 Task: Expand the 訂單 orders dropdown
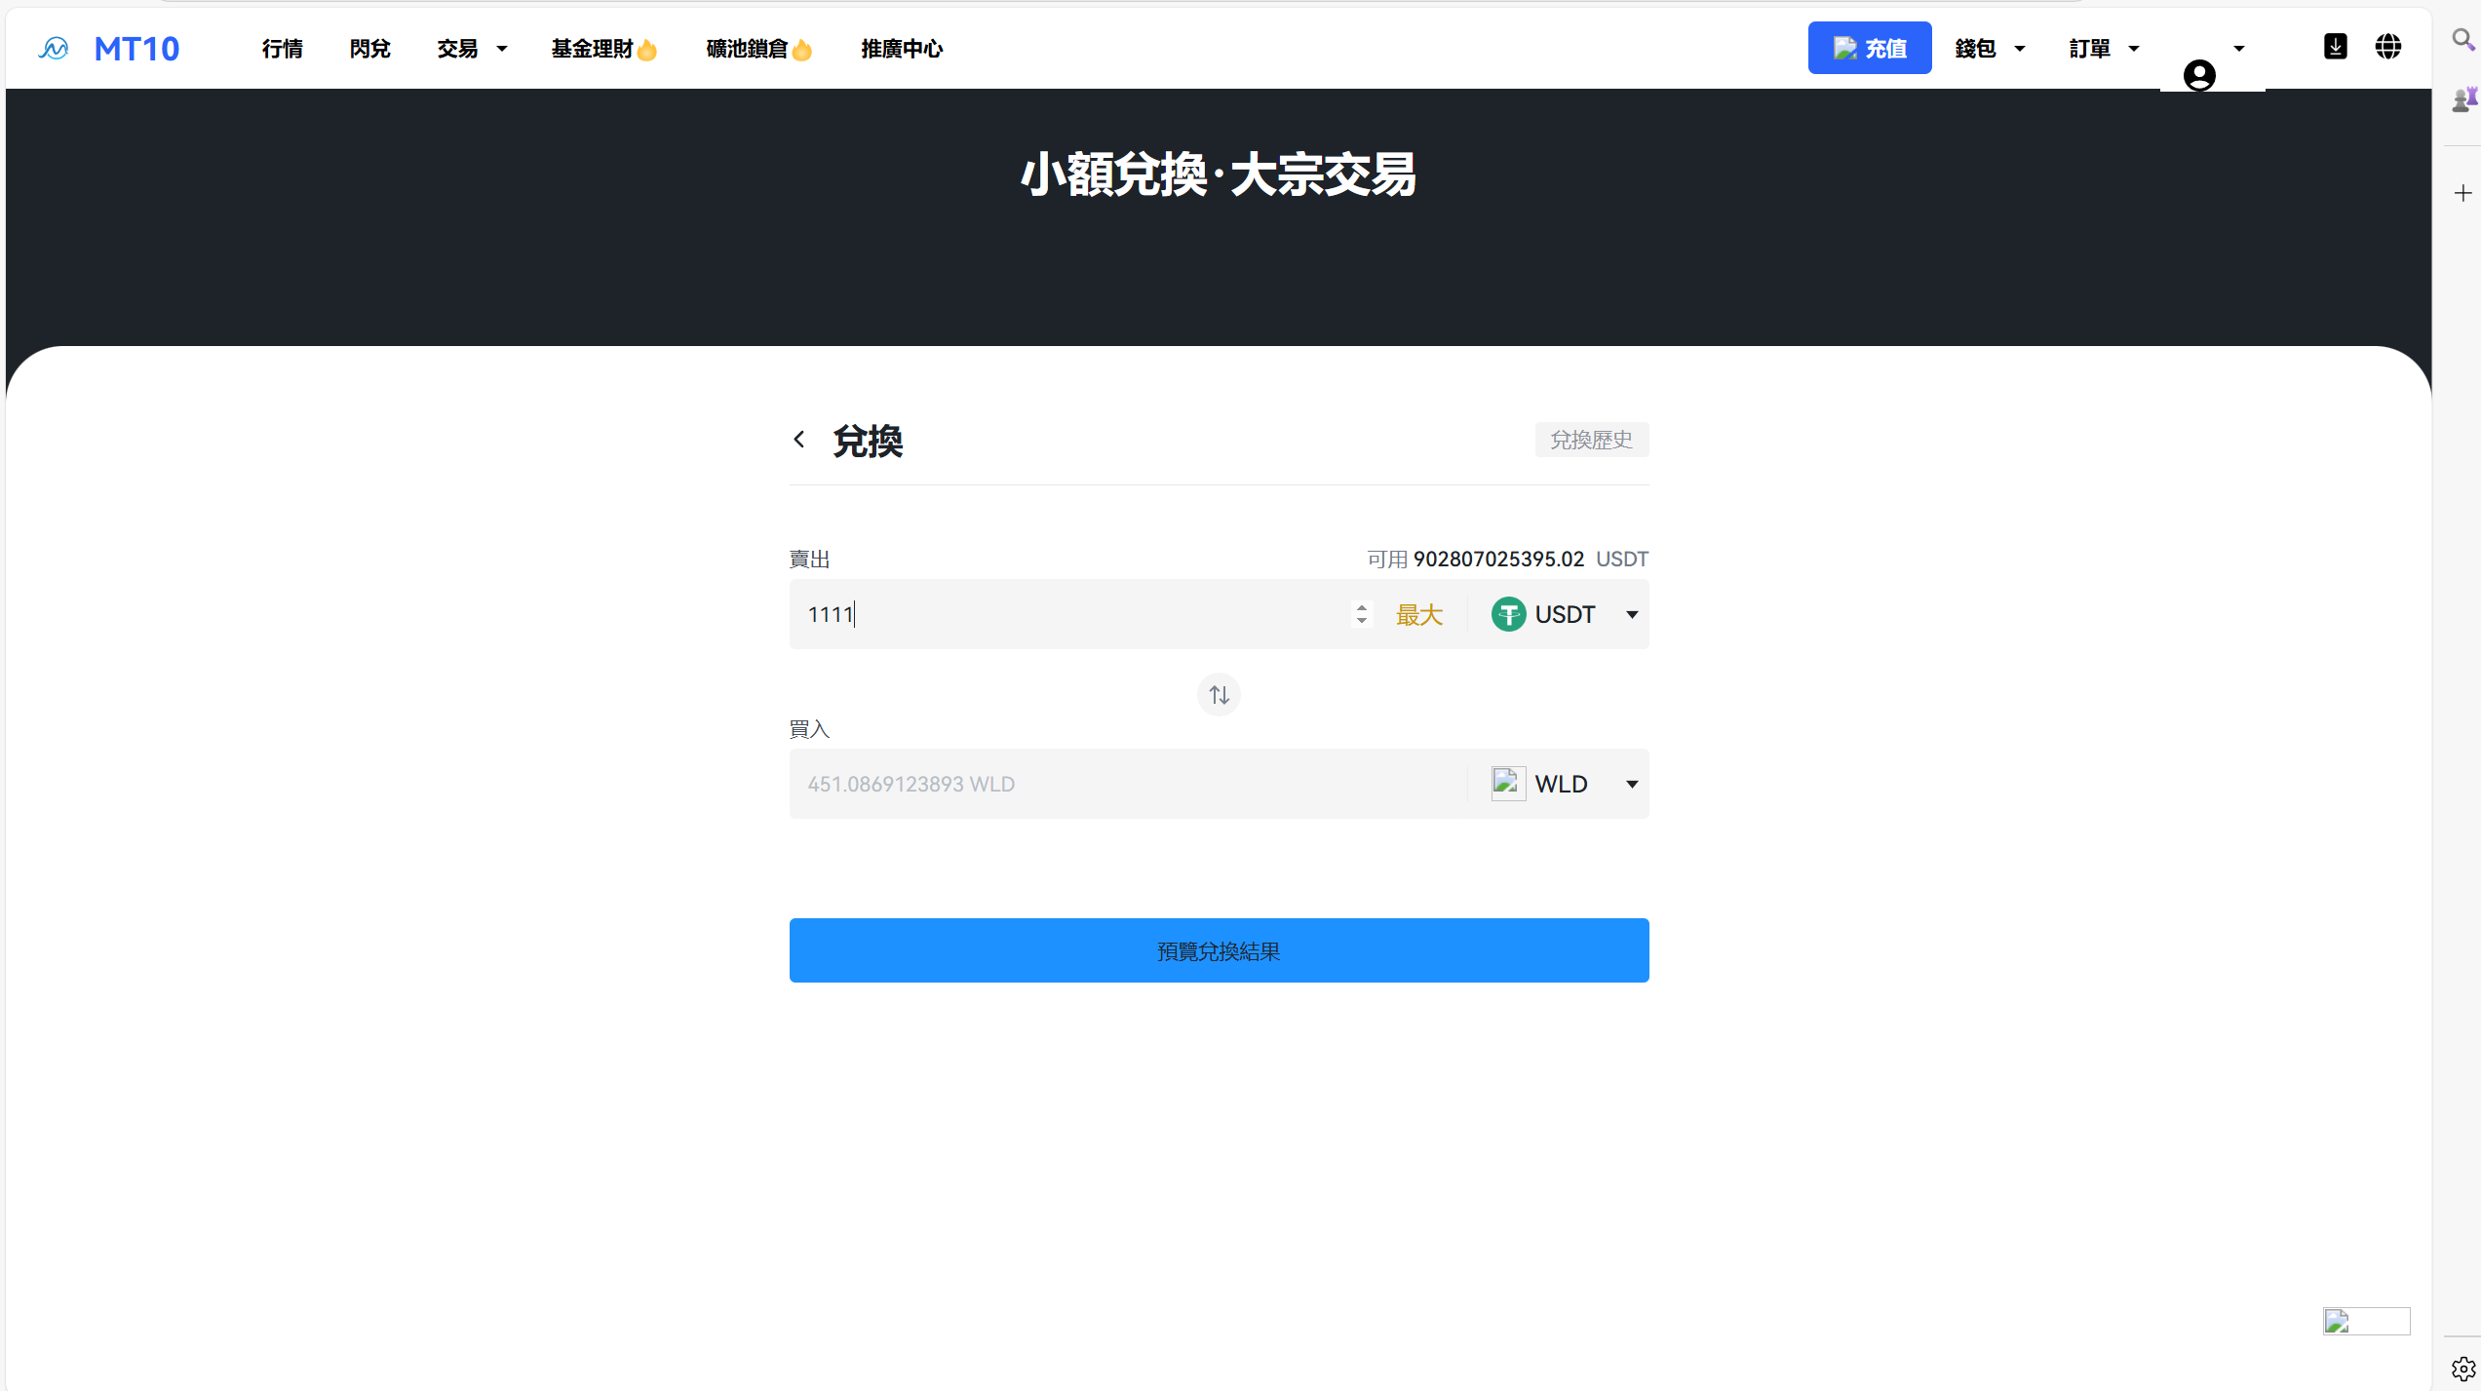[2102, 48]
